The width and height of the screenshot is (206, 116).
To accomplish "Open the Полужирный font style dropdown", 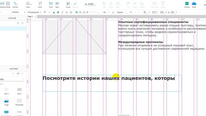I will [x=34, y=12].
